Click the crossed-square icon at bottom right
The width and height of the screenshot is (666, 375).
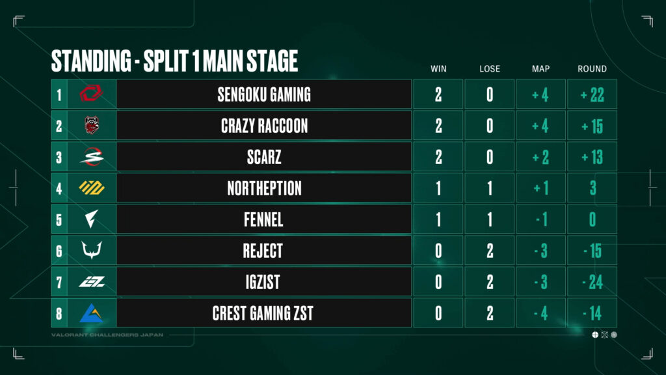604,335
